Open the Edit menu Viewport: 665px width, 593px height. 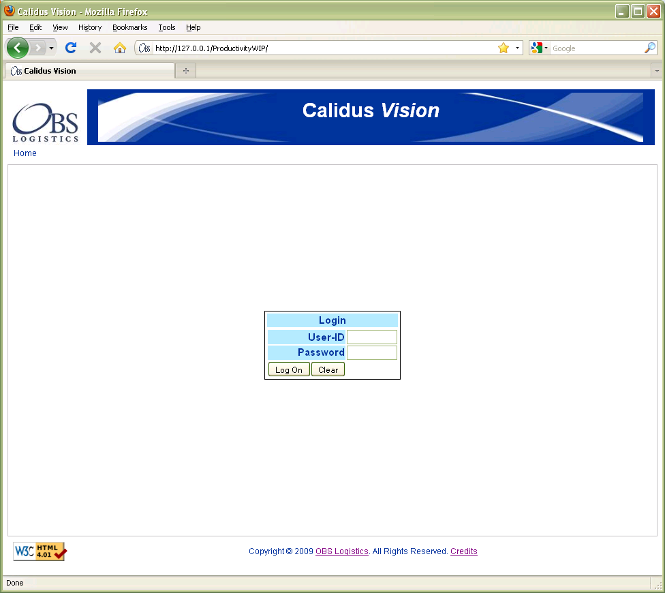tap(35, 27)
